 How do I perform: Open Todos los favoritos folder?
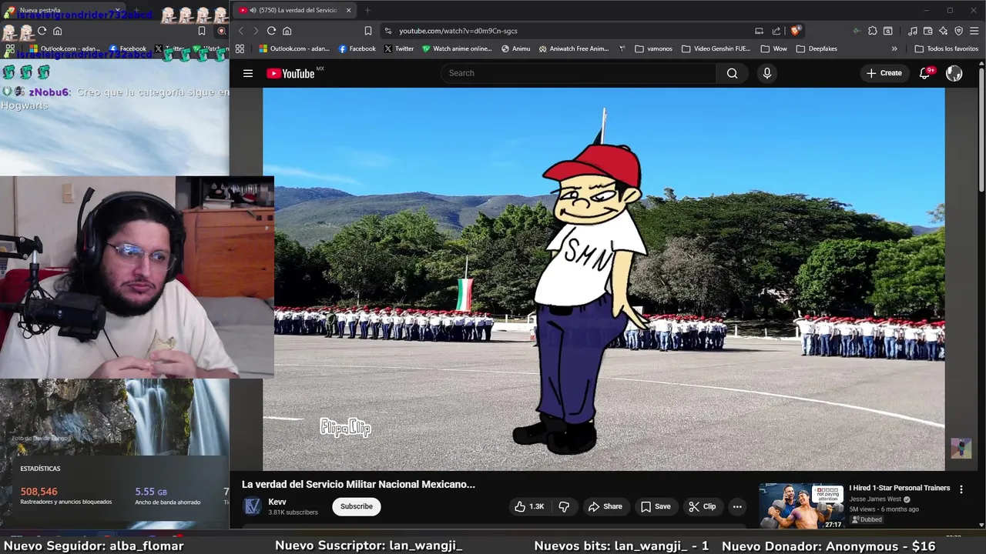tap(946, 48)
